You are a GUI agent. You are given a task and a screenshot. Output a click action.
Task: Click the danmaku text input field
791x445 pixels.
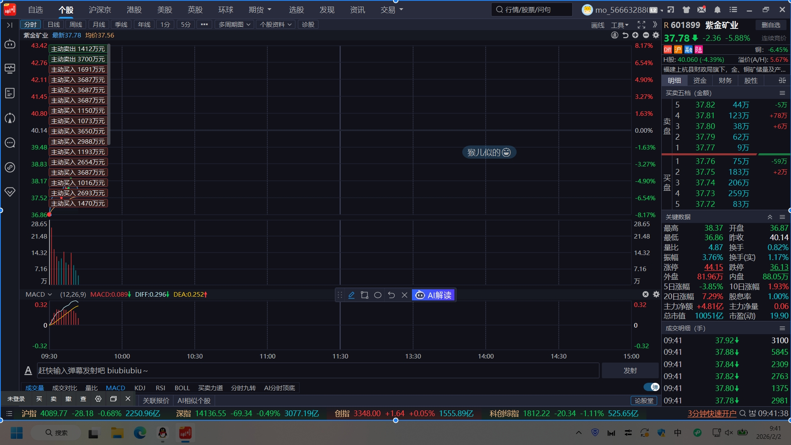(317, 370)
